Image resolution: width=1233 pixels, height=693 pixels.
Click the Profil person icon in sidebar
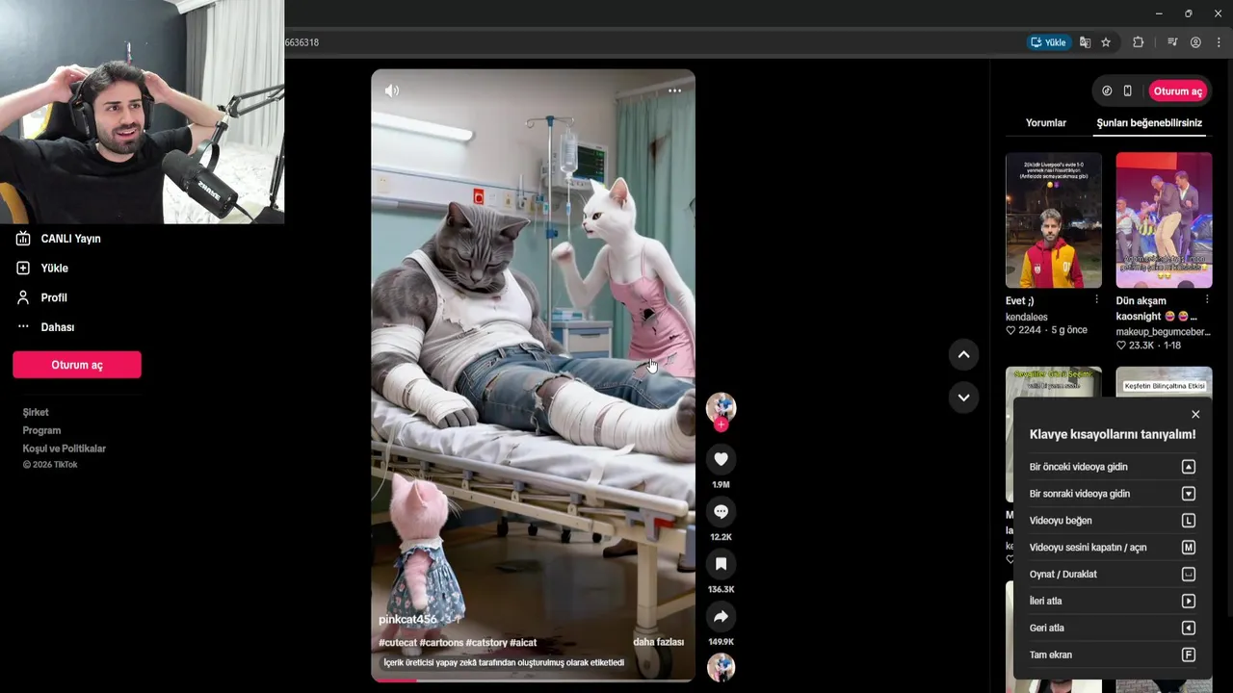click(23, 297)
